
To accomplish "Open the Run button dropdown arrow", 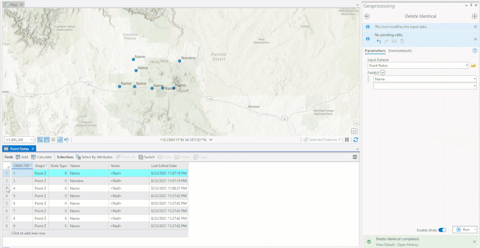I will click(x=475, y=230).
